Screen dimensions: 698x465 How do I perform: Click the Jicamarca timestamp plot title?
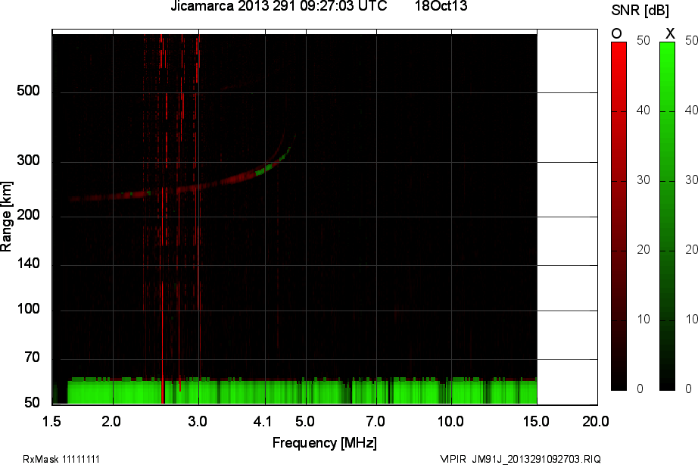coord(279,7)
